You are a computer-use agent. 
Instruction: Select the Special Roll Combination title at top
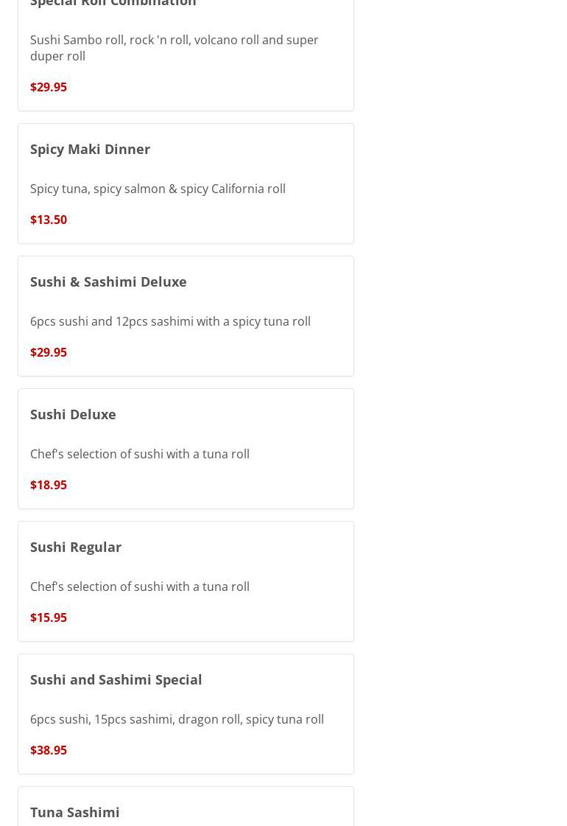coord(113,3)
